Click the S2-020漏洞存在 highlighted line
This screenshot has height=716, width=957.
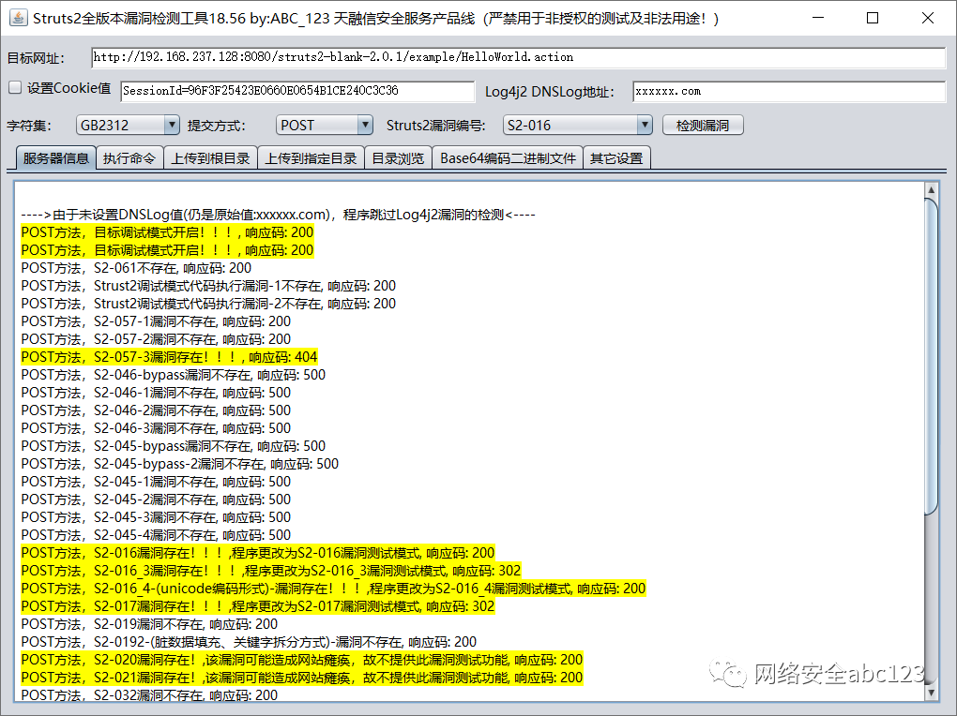coord(302,659)
